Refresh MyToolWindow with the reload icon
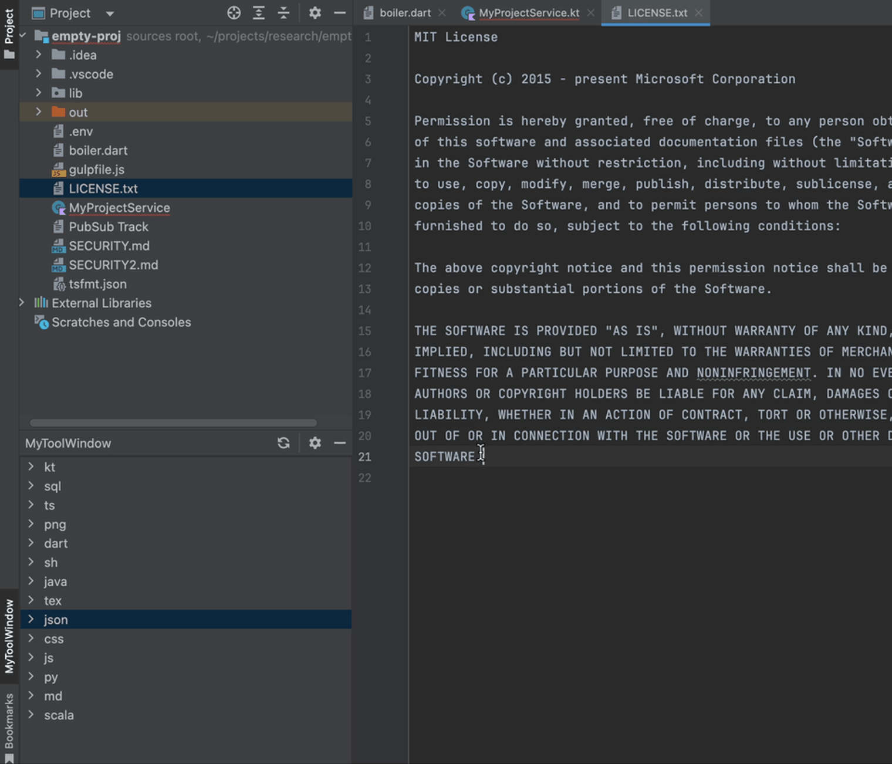 (283, 443)
